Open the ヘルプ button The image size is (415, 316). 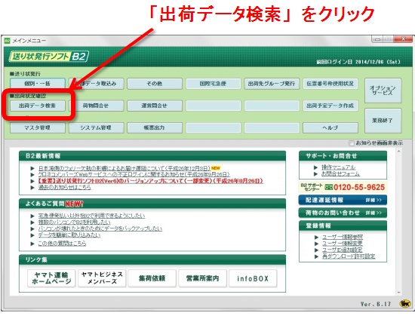coord(330,127)
